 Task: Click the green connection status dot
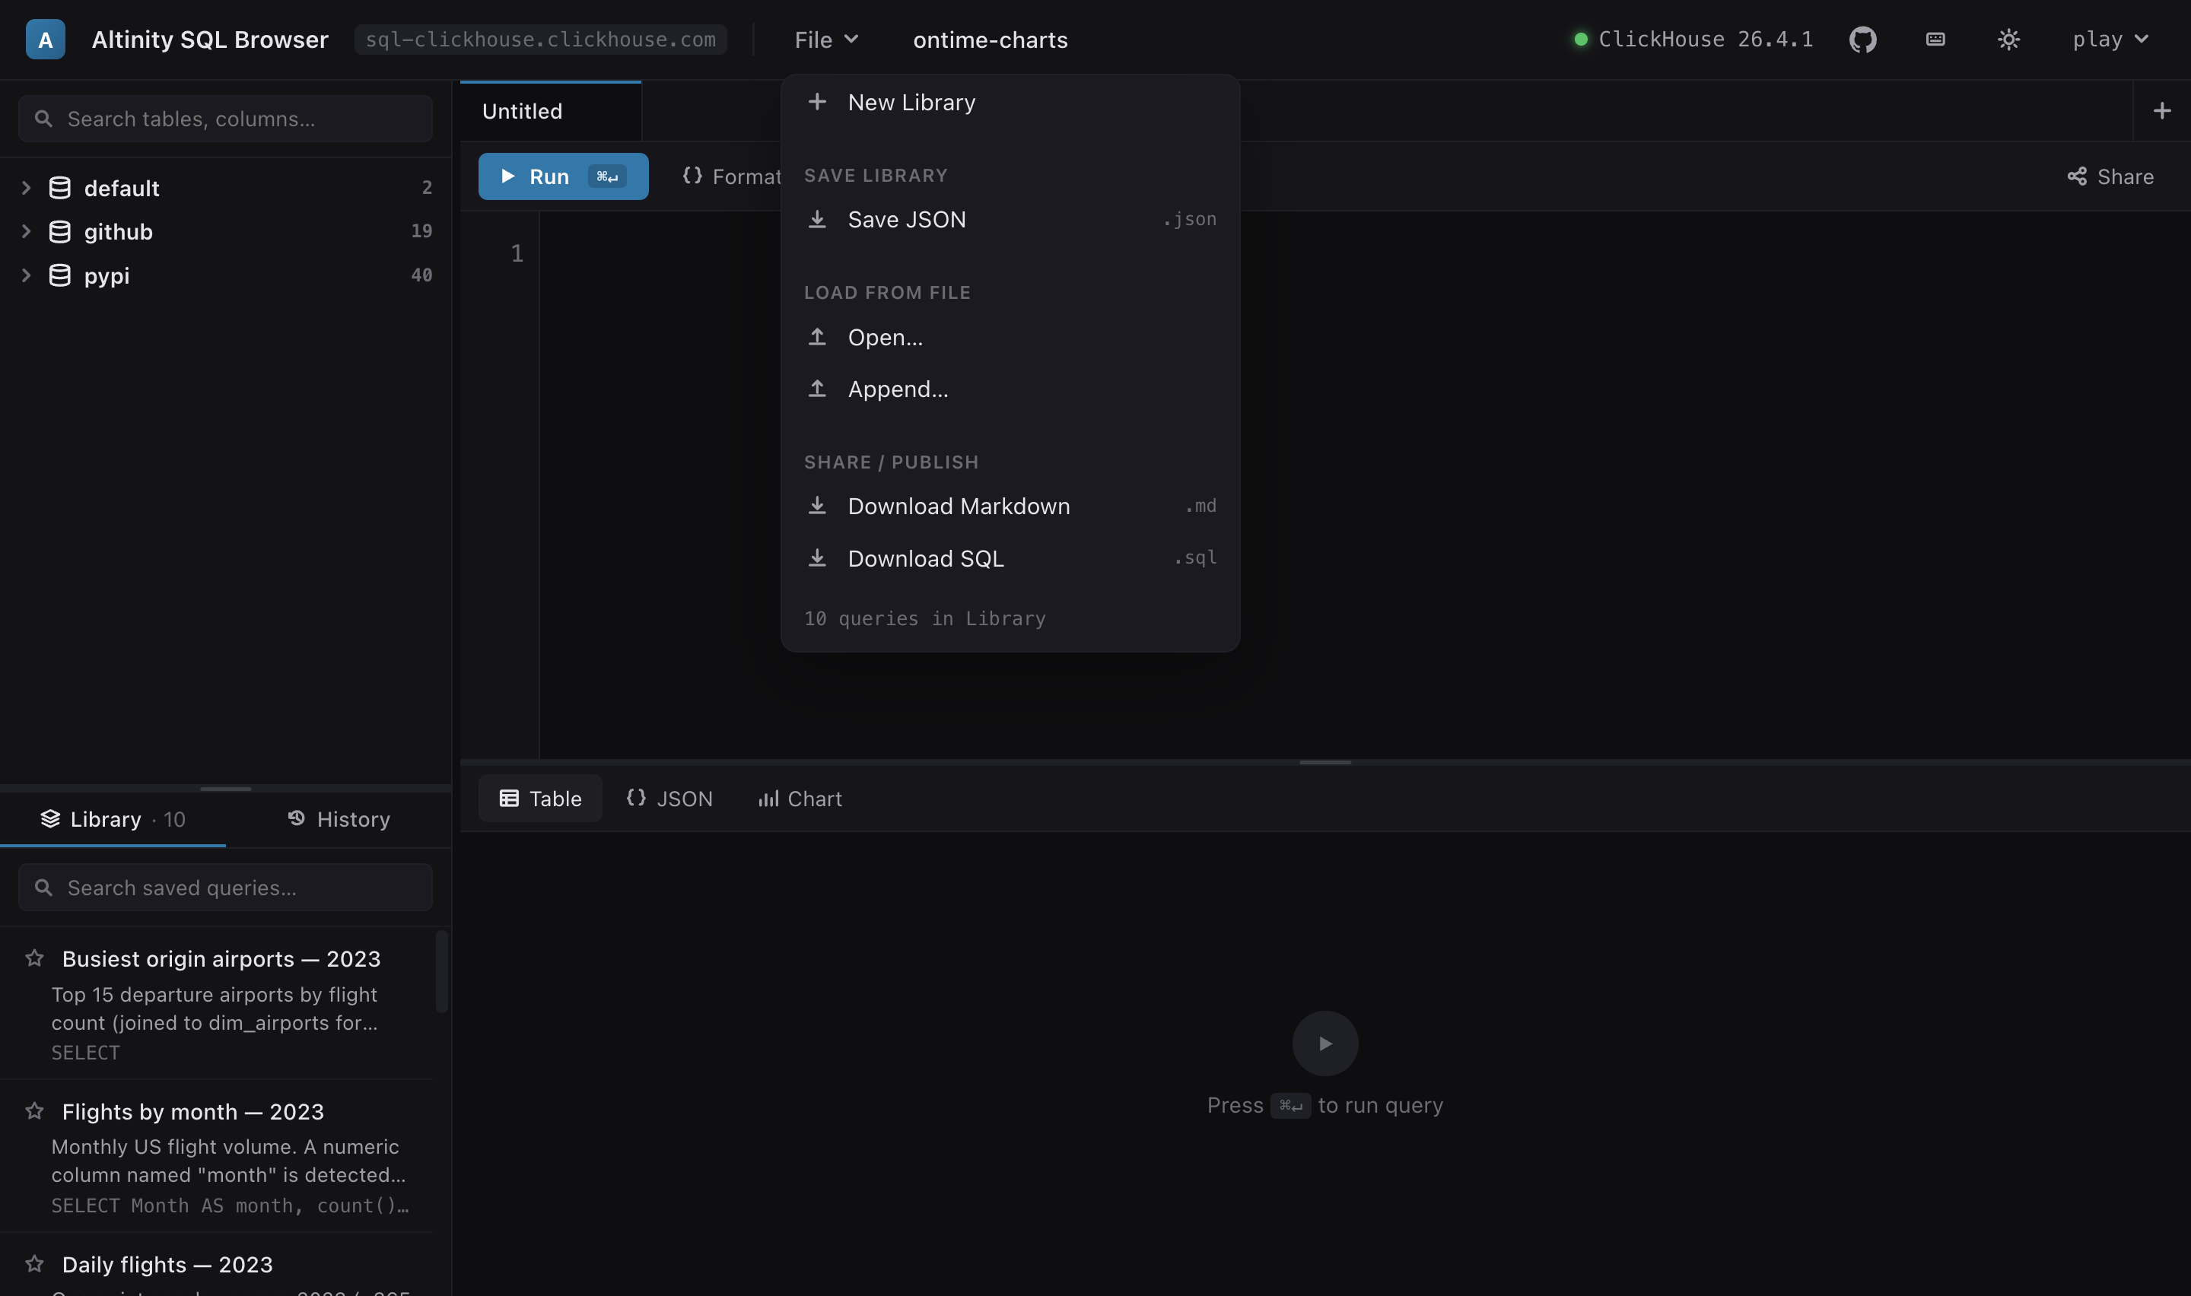(1581, 40)
